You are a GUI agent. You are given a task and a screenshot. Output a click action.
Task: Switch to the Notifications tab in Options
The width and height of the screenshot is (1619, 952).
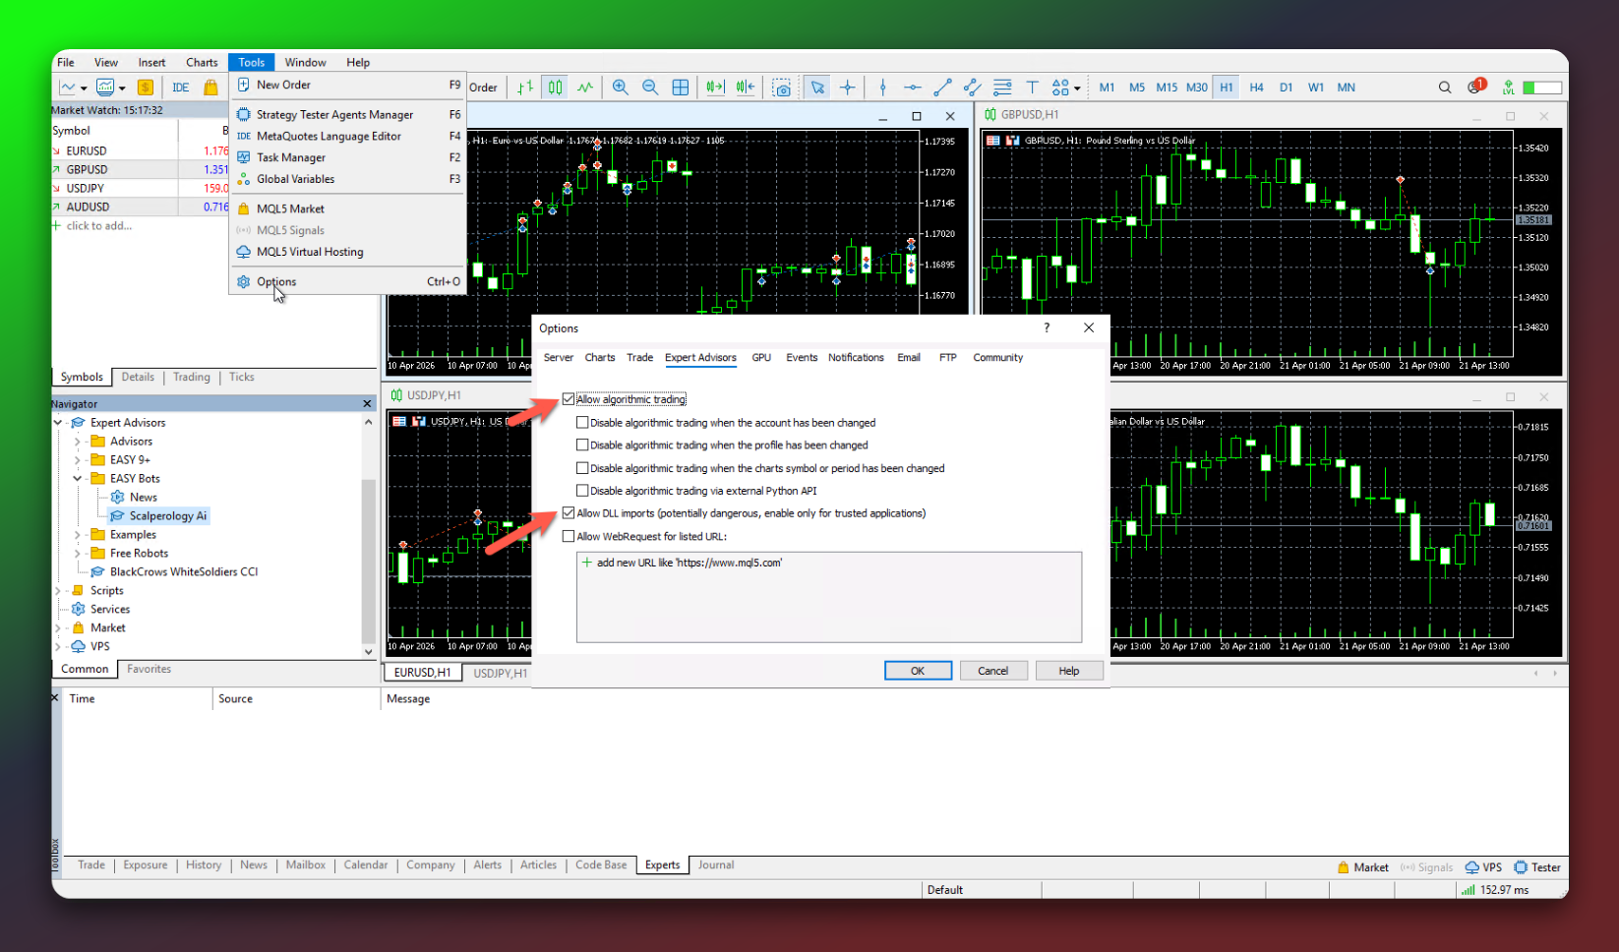coord(856,357)
